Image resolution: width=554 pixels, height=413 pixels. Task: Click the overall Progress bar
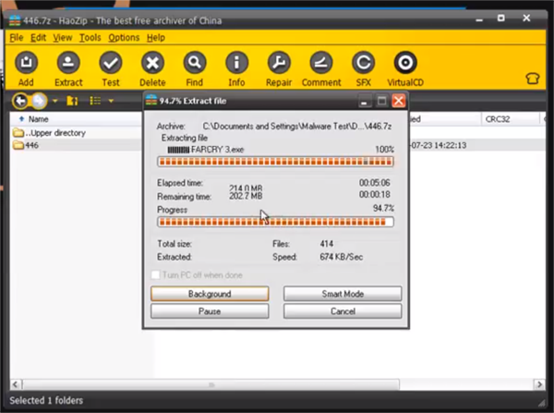click(275, 222)
